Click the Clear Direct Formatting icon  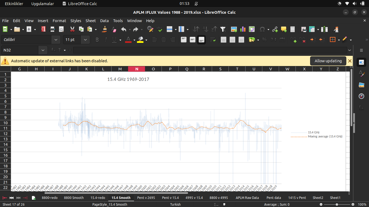114,29
